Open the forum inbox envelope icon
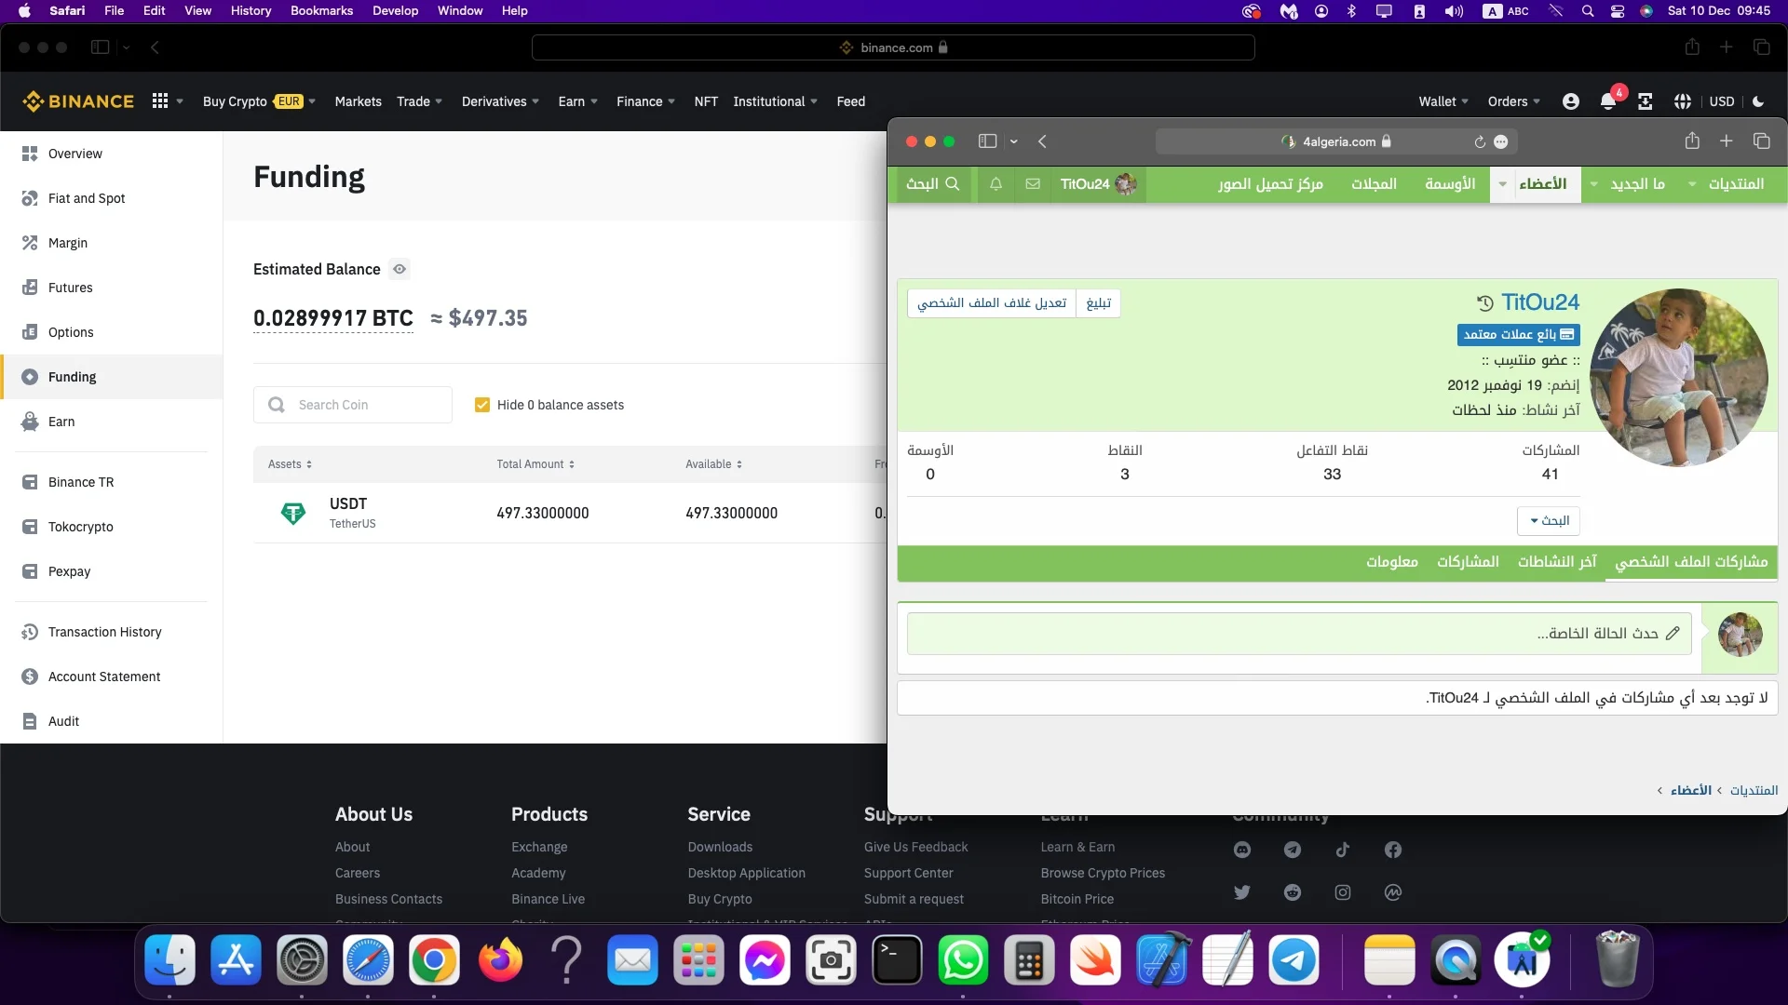Screen dimensions: 1788x1005 tap(1033, 183)
